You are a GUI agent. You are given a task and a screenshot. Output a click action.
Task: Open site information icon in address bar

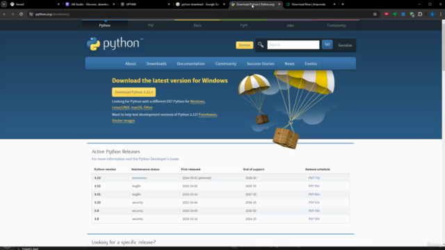coord(31,14)
